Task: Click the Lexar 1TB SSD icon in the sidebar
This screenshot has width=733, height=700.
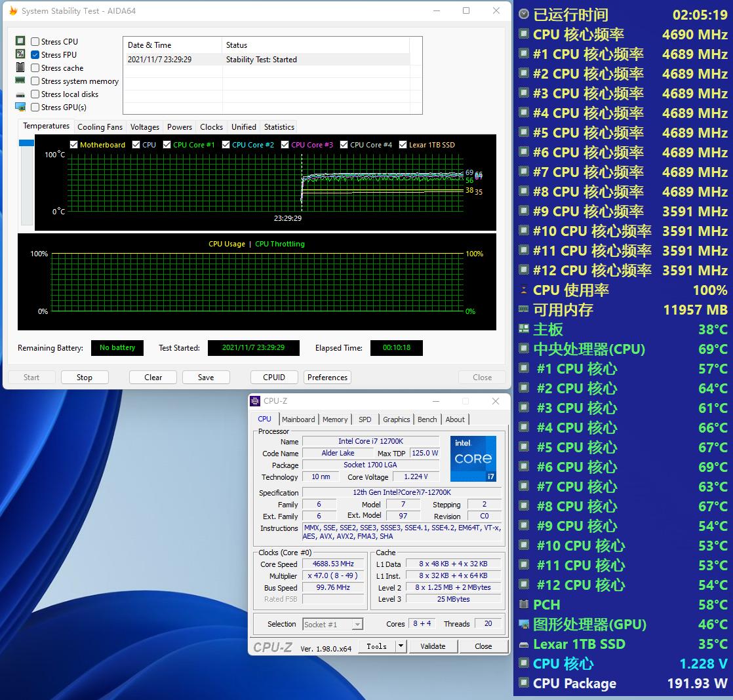Action: 523,644
